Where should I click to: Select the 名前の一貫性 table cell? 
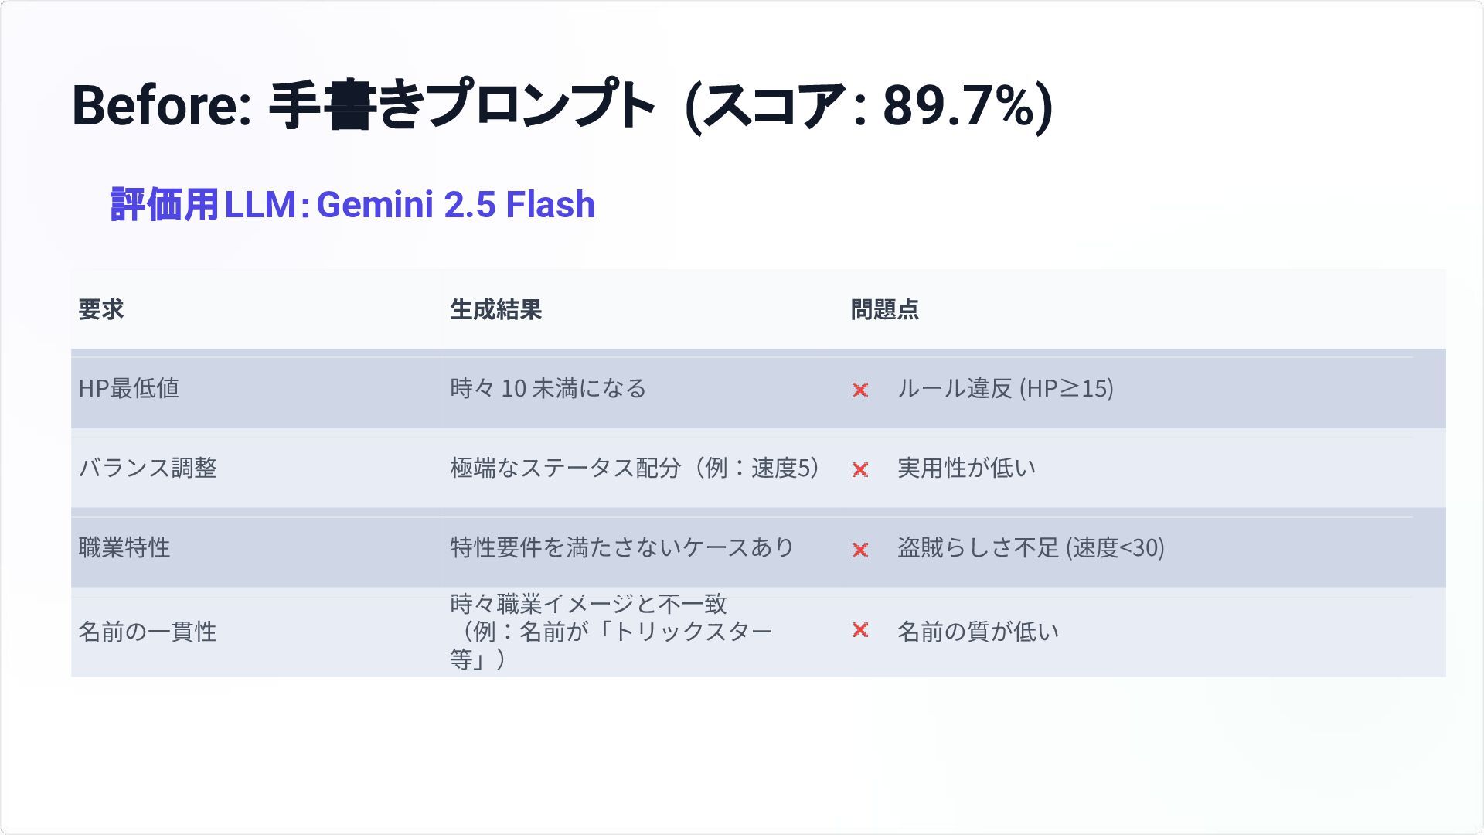pos(148,632)
